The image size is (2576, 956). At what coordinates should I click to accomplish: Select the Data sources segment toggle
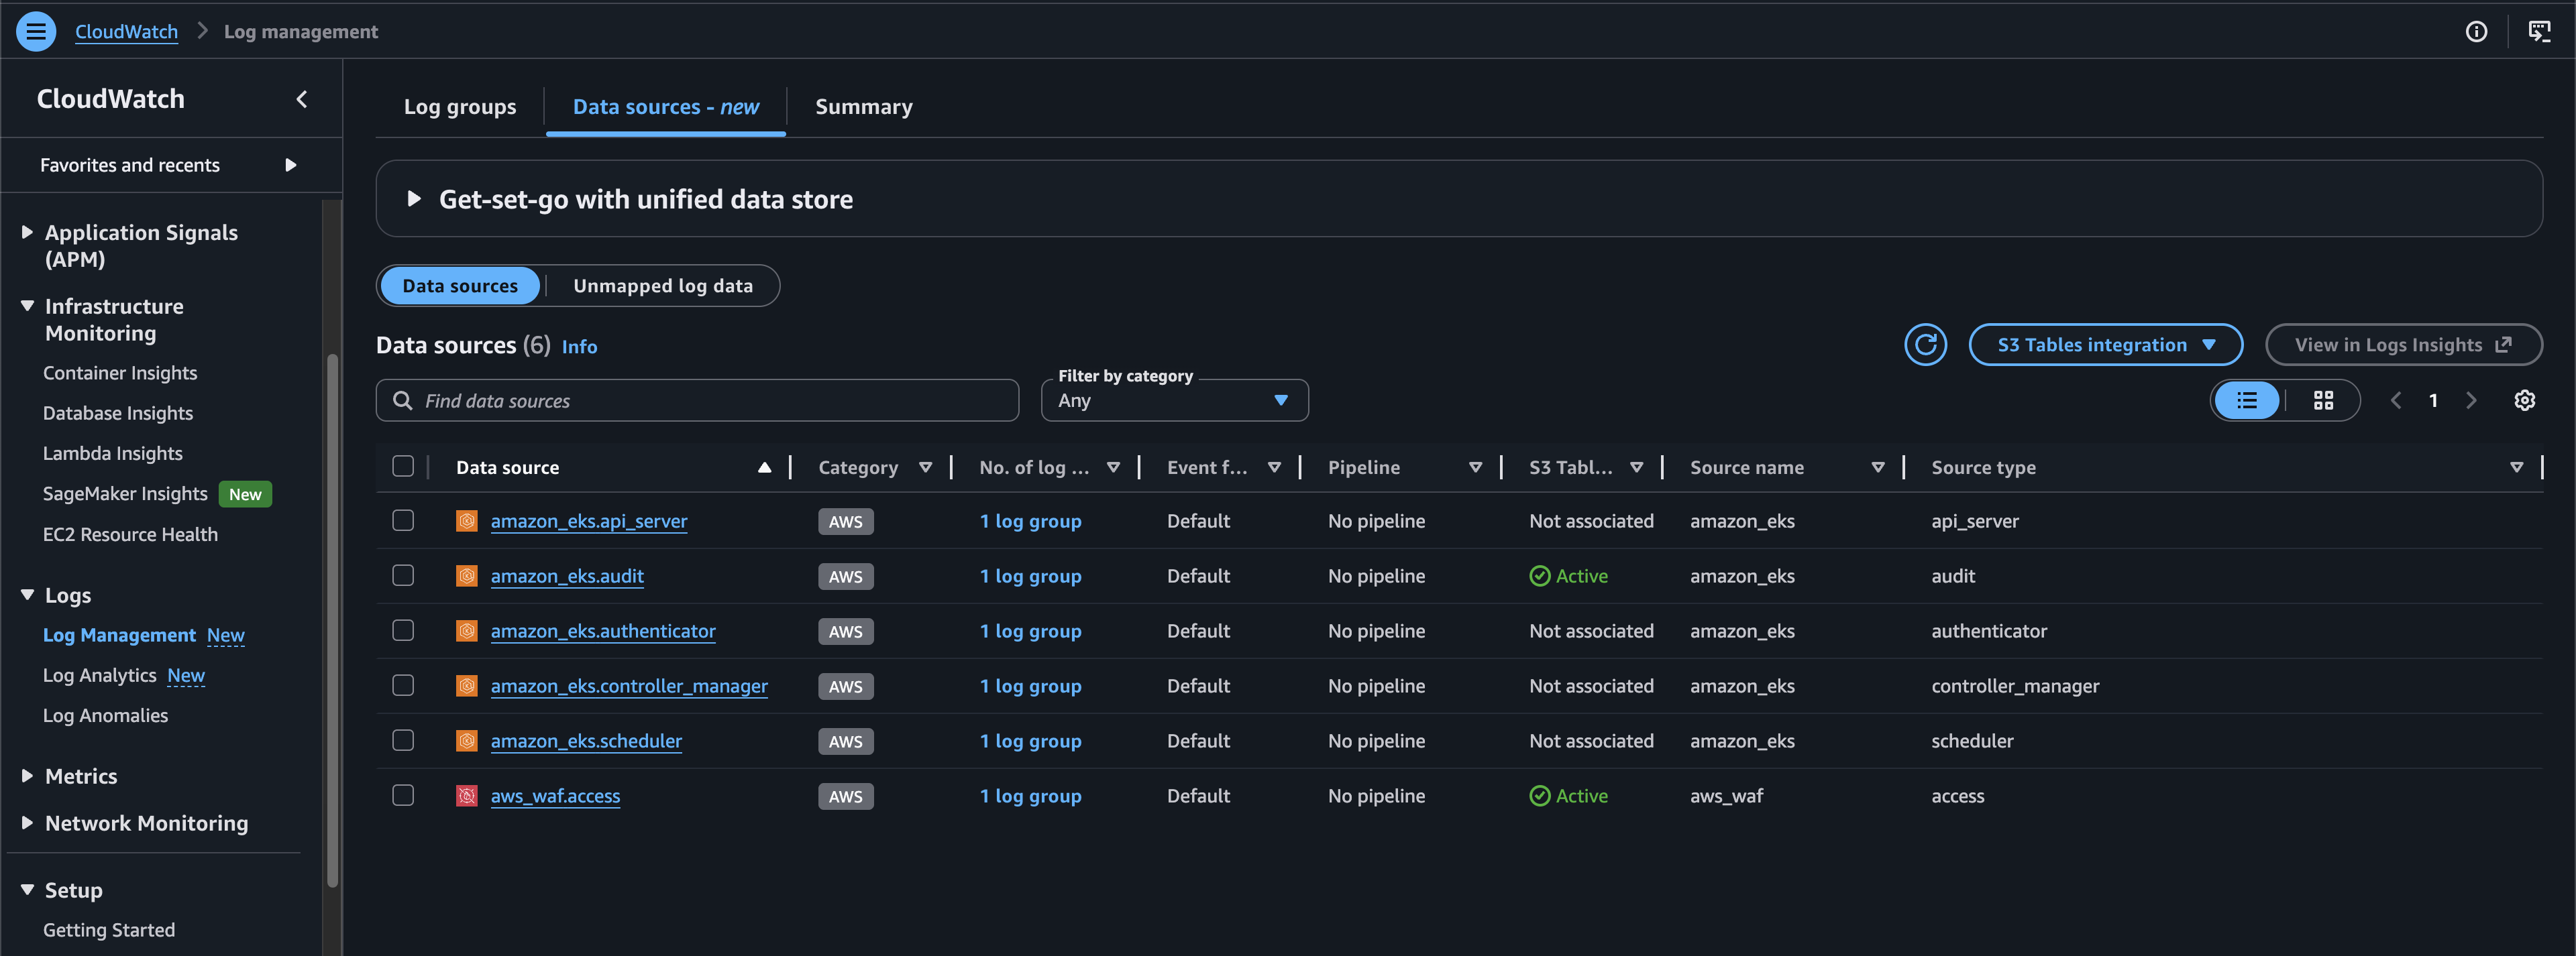(x=460, y=286)
